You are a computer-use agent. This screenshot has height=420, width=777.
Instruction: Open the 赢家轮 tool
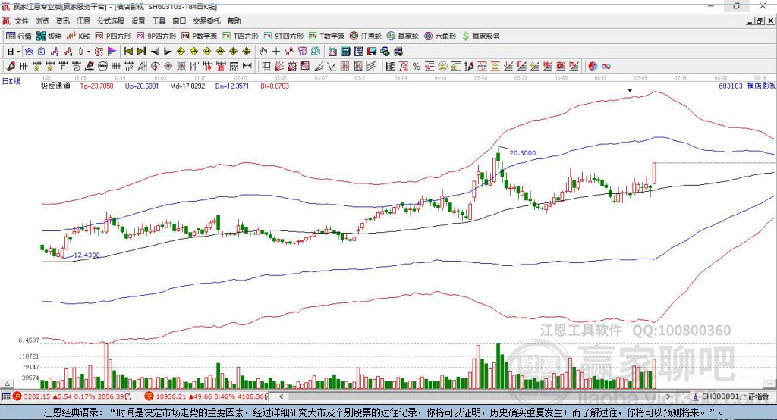[403, 36]
